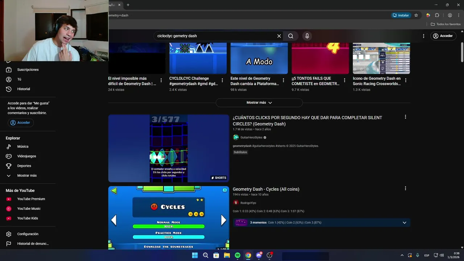The width and height of the screenshot is (464, 261).
Task: Click in the YouTube search field
Action: coord(216,36)
